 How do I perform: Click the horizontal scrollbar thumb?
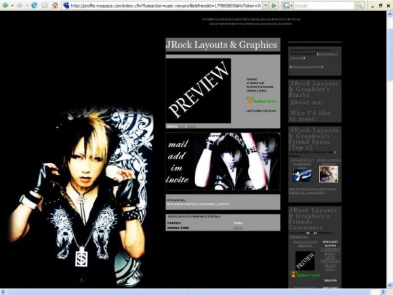[x=188, y=292]
